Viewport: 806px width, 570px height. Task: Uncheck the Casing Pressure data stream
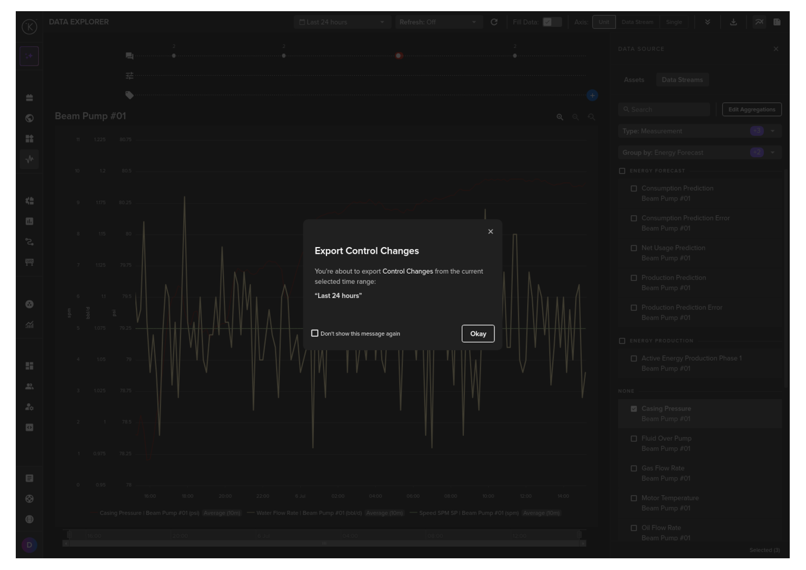click(634, 409)
